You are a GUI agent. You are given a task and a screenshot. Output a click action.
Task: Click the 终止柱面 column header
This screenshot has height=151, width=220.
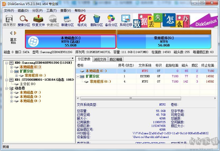[208, 65]
